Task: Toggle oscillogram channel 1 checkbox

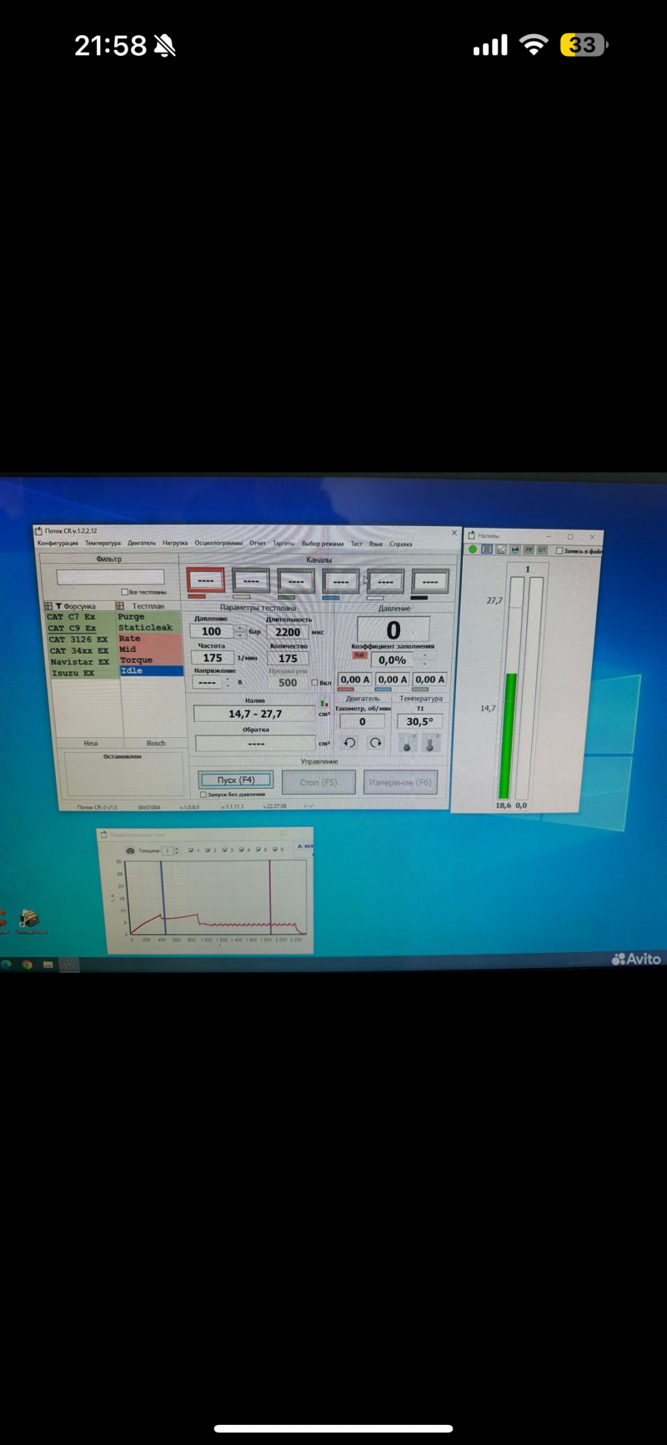Action: [x=192, y=850]
